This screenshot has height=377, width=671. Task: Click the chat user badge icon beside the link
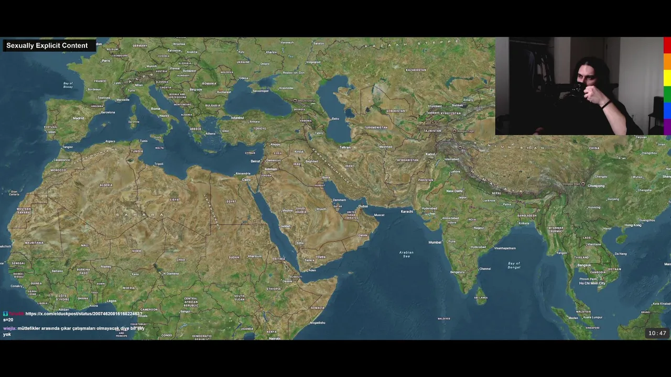[5, 314]
